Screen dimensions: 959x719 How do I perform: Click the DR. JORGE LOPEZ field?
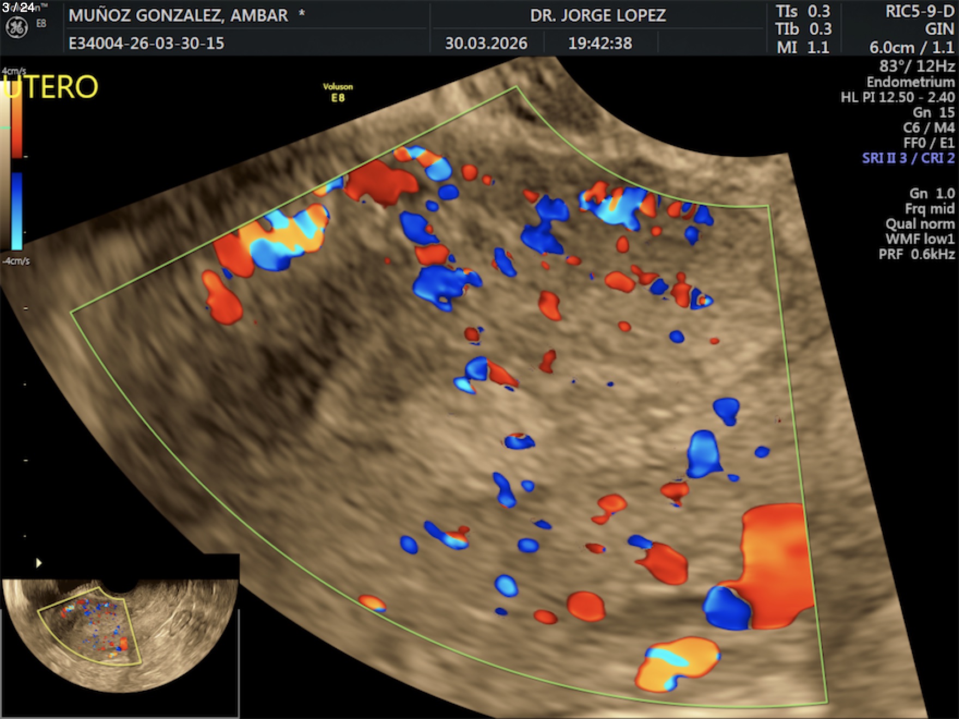(598, 15)
